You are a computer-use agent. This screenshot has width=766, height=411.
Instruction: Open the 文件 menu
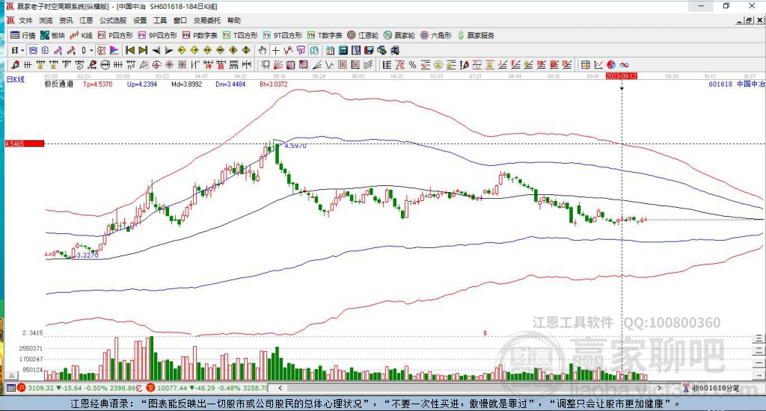point(26,20)
